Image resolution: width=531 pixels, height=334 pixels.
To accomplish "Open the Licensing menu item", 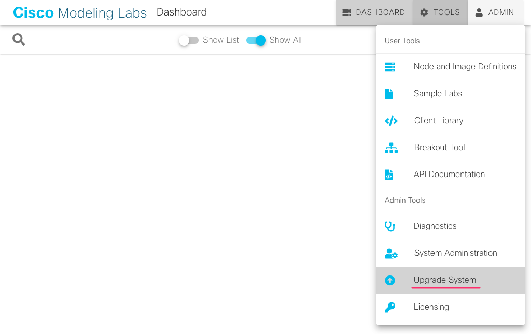I will click(x=451, y=307).
